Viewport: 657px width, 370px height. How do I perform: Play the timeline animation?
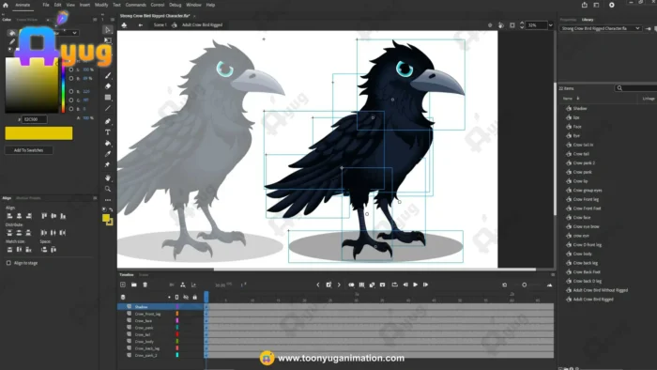[x=415, y=285]
